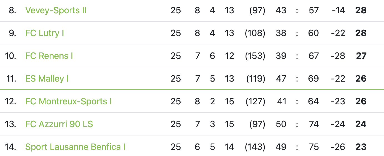Open the Sport Lausanne Benfica I link

point(75,147)
